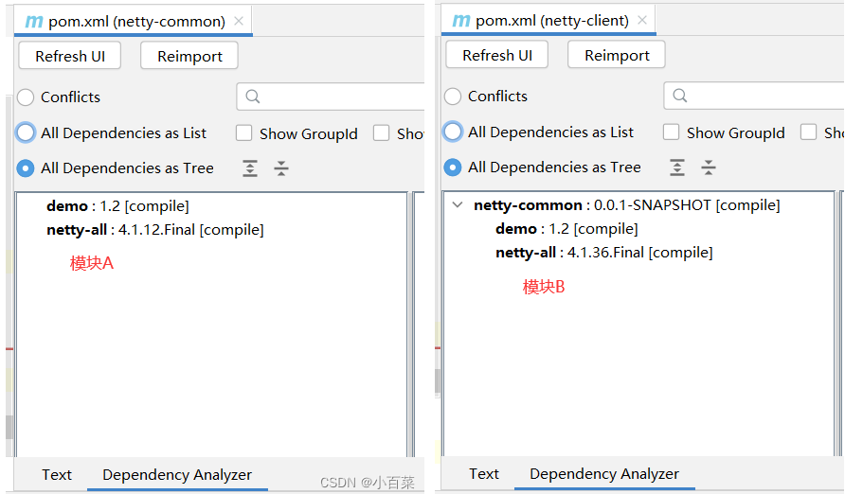Toggle the cut-off checkbox right of Show GroupId, netty-client

(x=808, y=132)
